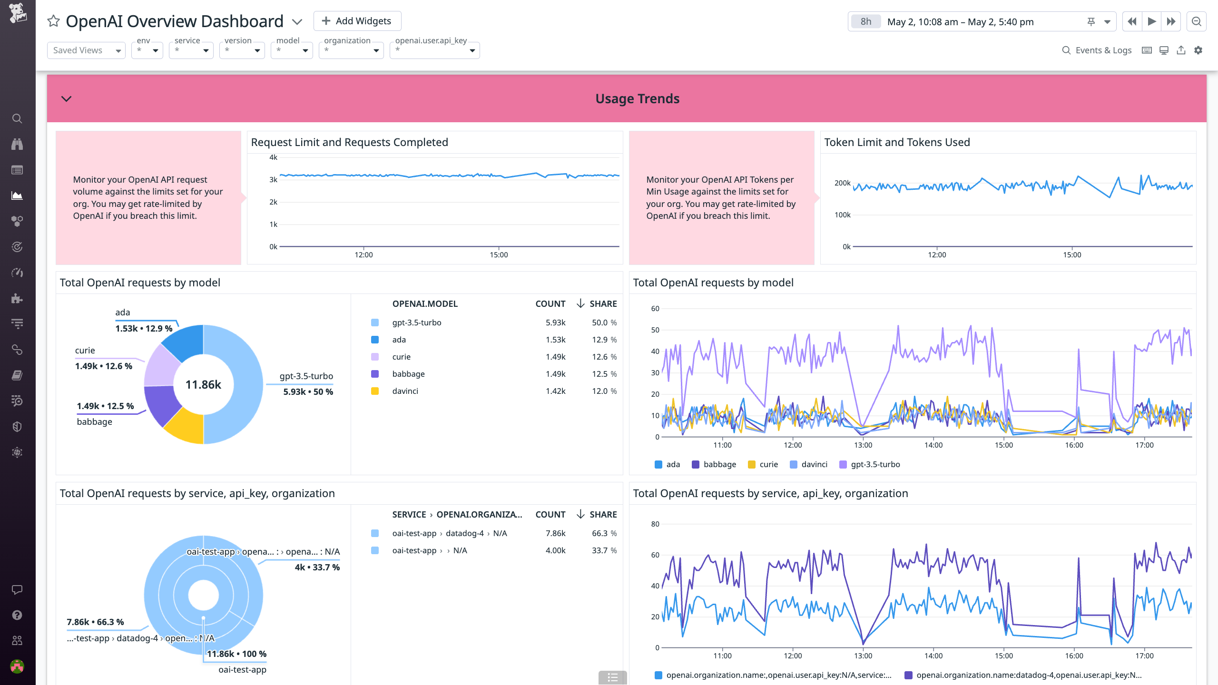1218x685 pixels.
Task: Click the curie color swatch in the table
Action: point(375,356)
